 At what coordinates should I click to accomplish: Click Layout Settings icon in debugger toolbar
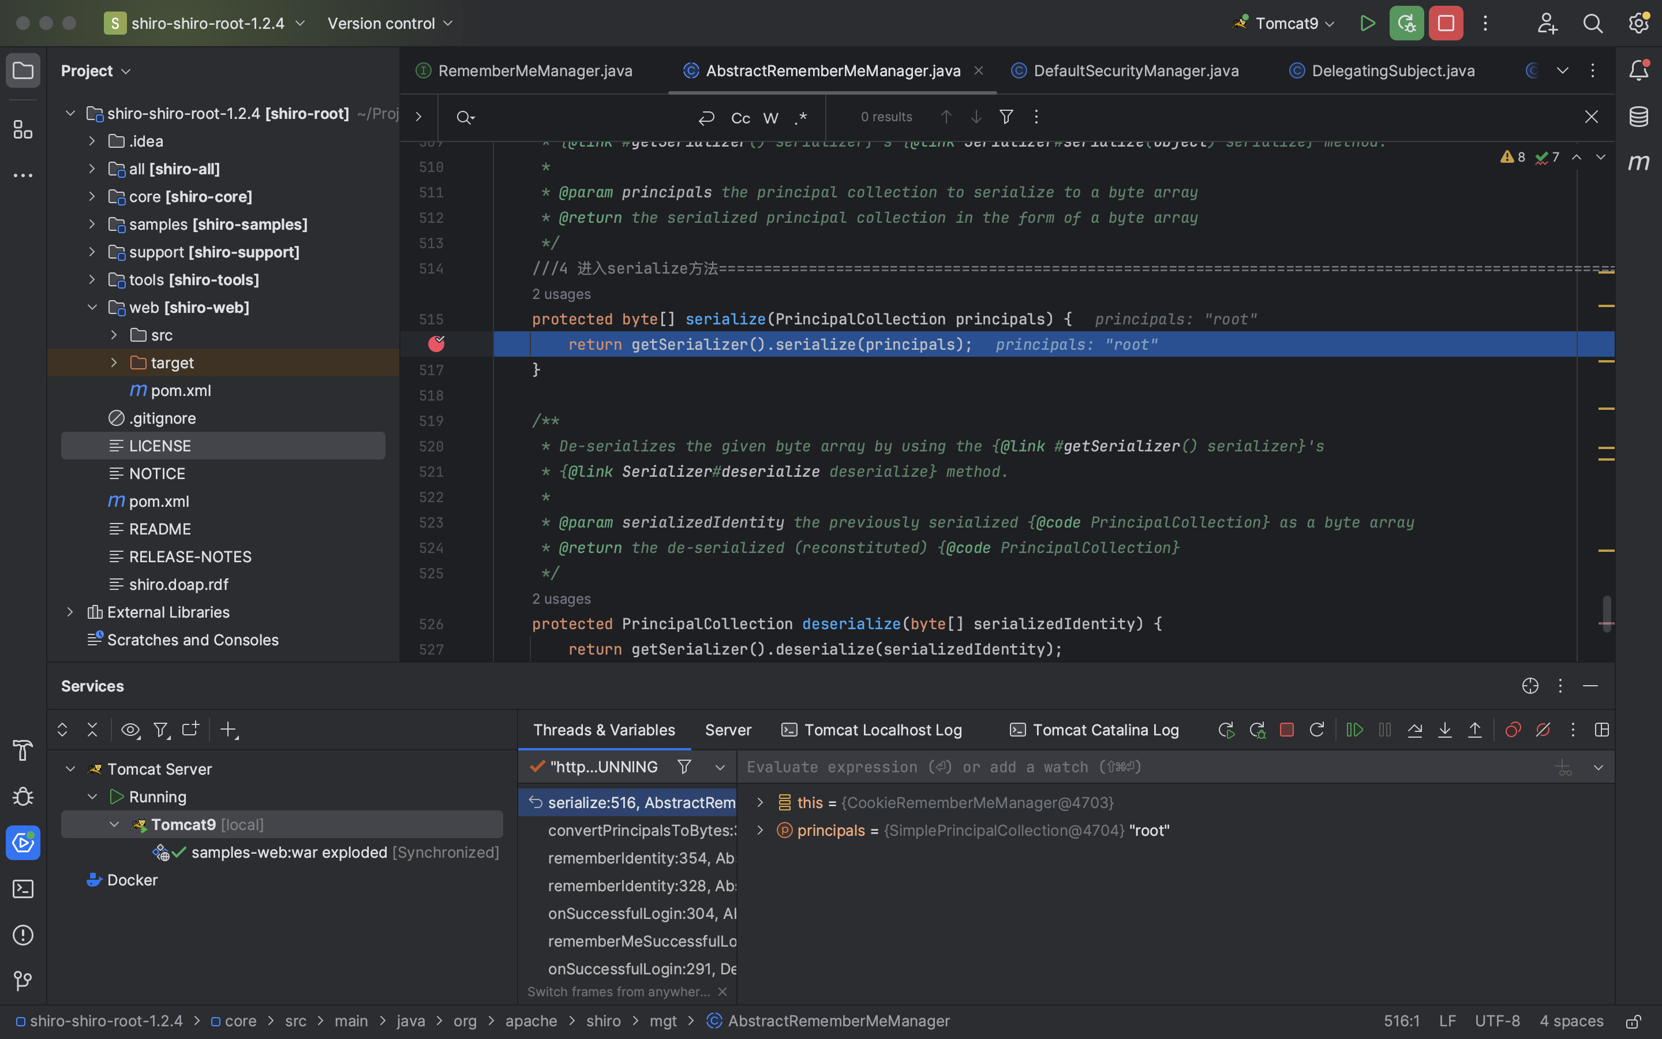pos(1602,730)
